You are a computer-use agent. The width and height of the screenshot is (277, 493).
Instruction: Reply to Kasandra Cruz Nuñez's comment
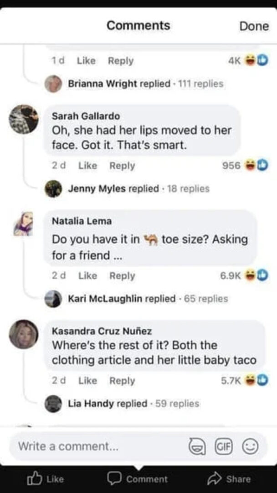(x=121, y=381)
